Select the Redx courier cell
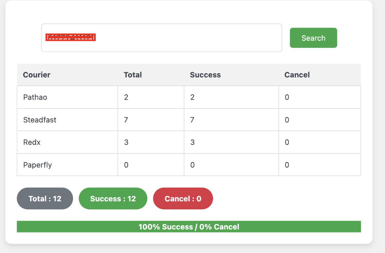 32,142
